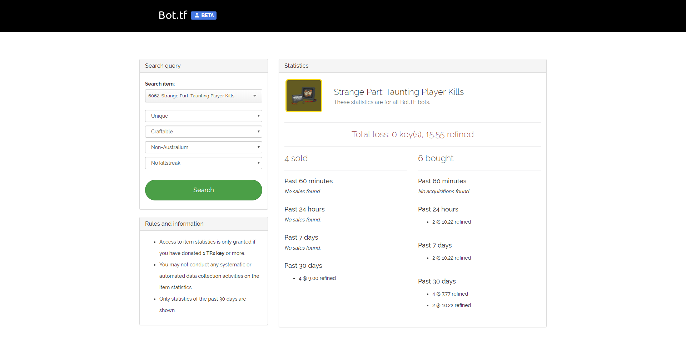
Task: Open the Search item combo box
Action: tap(204, 96)
